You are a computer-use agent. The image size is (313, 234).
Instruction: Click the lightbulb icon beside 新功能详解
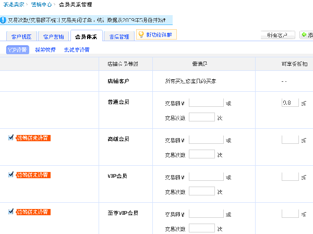[140, 35]
